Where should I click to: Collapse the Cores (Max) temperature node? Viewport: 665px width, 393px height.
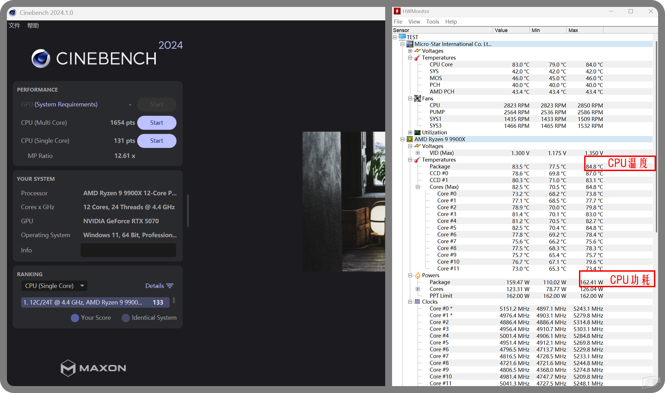(418, 187)
